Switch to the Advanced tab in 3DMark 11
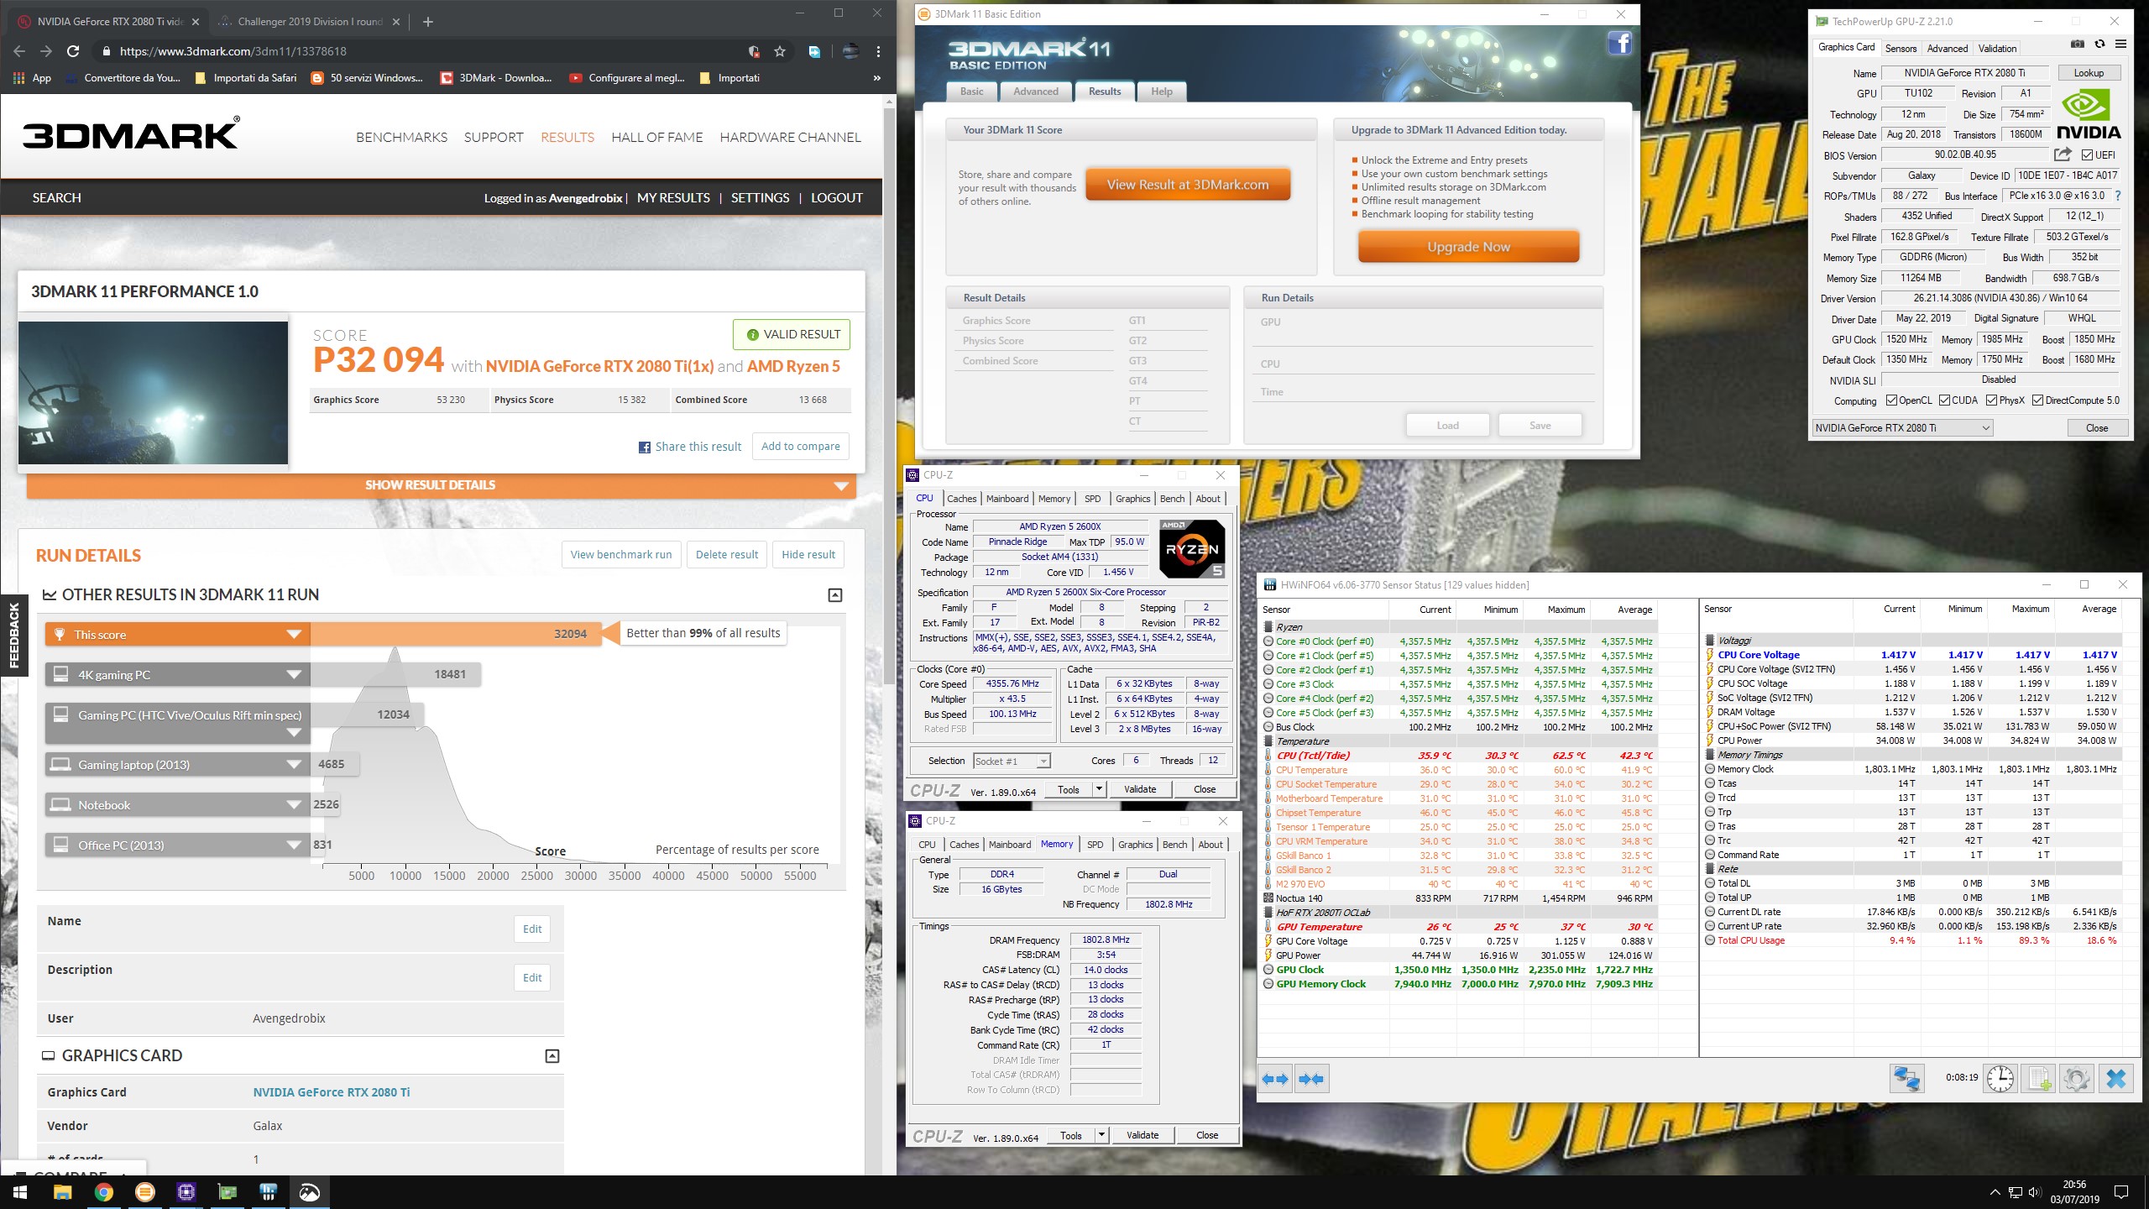 (x=1035, y=92)
